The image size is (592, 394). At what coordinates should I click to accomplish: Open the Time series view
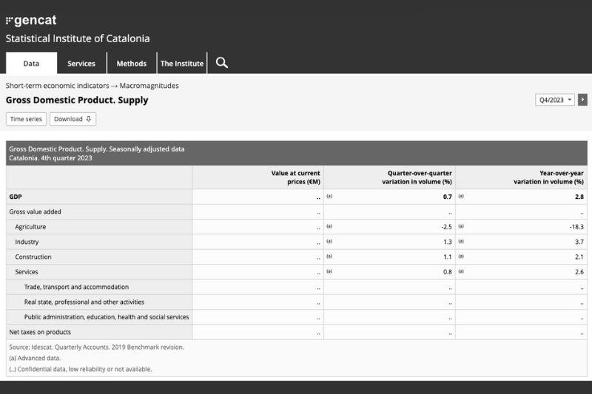pos(26,119)
